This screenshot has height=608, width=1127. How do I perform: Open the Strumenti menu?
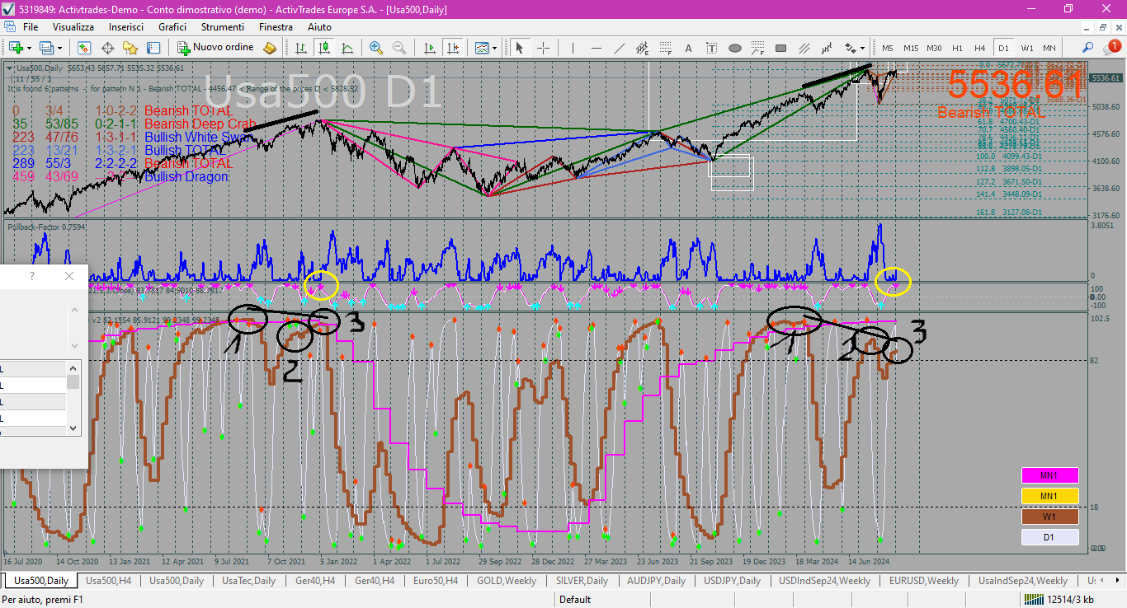coord(223,27)
